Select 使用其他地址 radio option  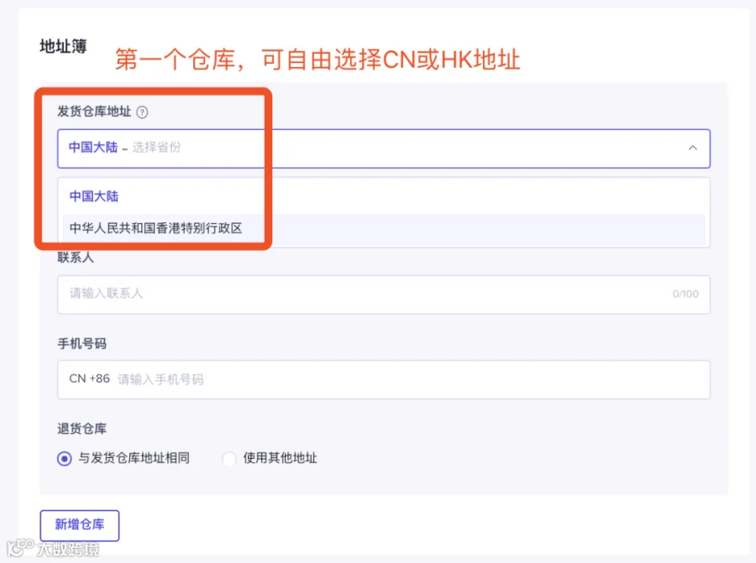tap(229, 458)
